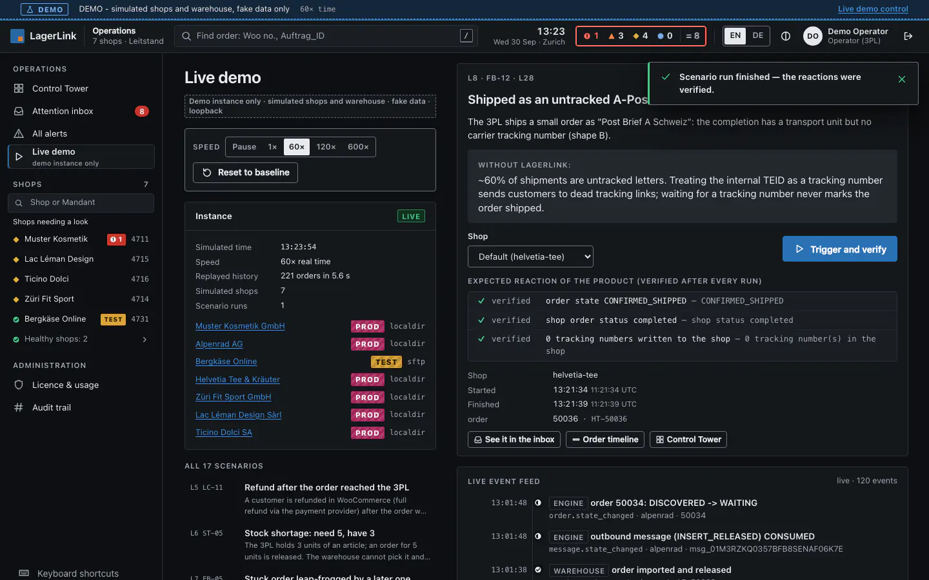This screenshot has height=580, width=929.
Task: Select Muster Kosmetik shop 4711
Action: point(81,239)
